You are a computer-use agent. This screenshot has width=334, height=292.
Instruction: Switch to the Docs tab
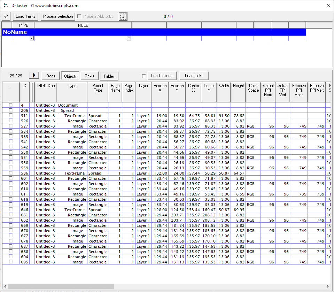(x=51, y=76)
